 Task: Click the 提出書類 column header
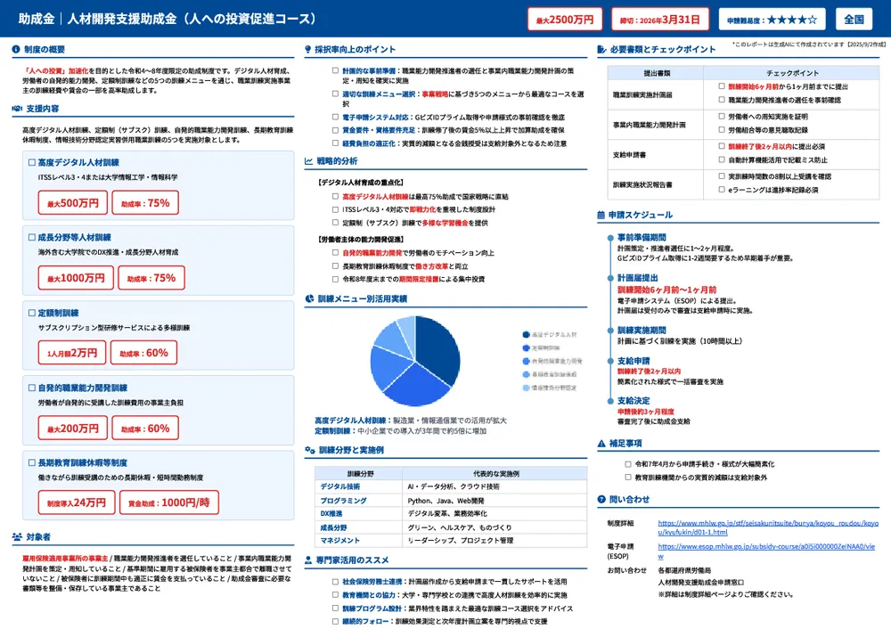click(x=657, y=73)
